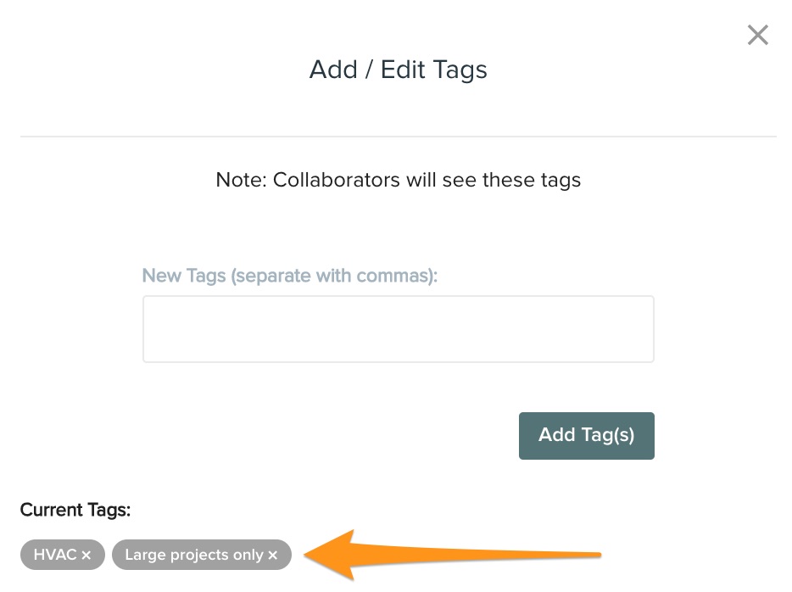Click the x beside Large projects only
The image size is (792, 592).
pos(273,556)
